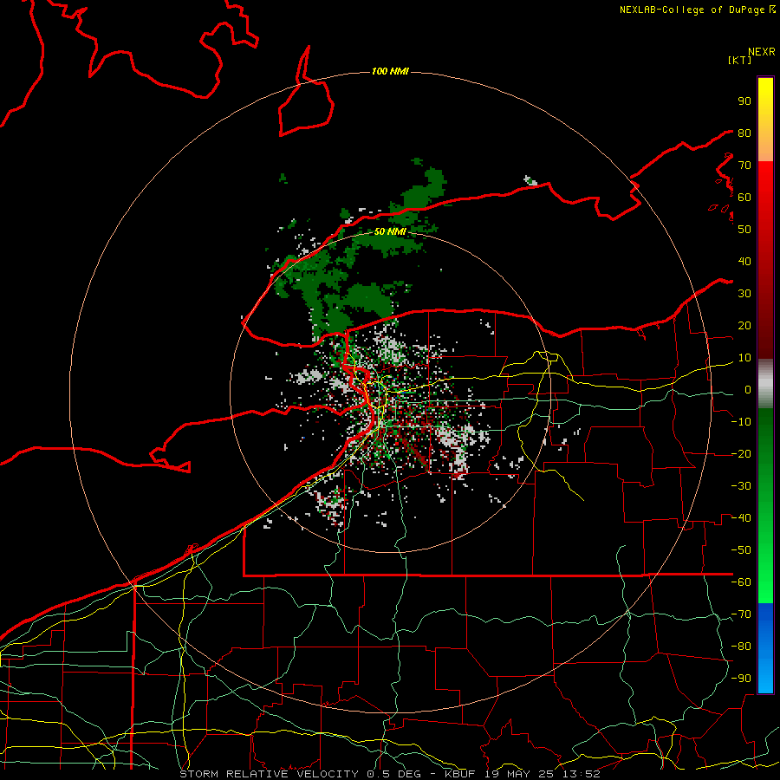The height and width of the screenshot is (780, 780).
Task: Click the positive 80 knot scale value
Action: (744, 133)
